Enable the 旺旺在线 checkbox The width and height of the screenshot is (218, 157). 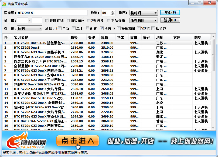tap(47, 21)
